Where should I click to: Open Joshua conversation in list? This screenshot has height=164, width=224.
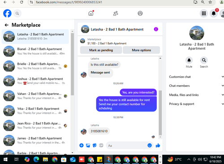35,81
